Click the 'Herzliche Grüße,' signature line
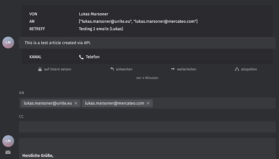The image size is (279, 159). [x=38, y=156]
